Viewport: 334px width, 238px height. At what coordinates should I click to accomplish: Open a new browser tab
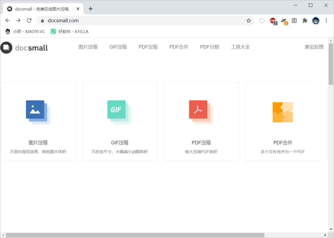(91, 9)
